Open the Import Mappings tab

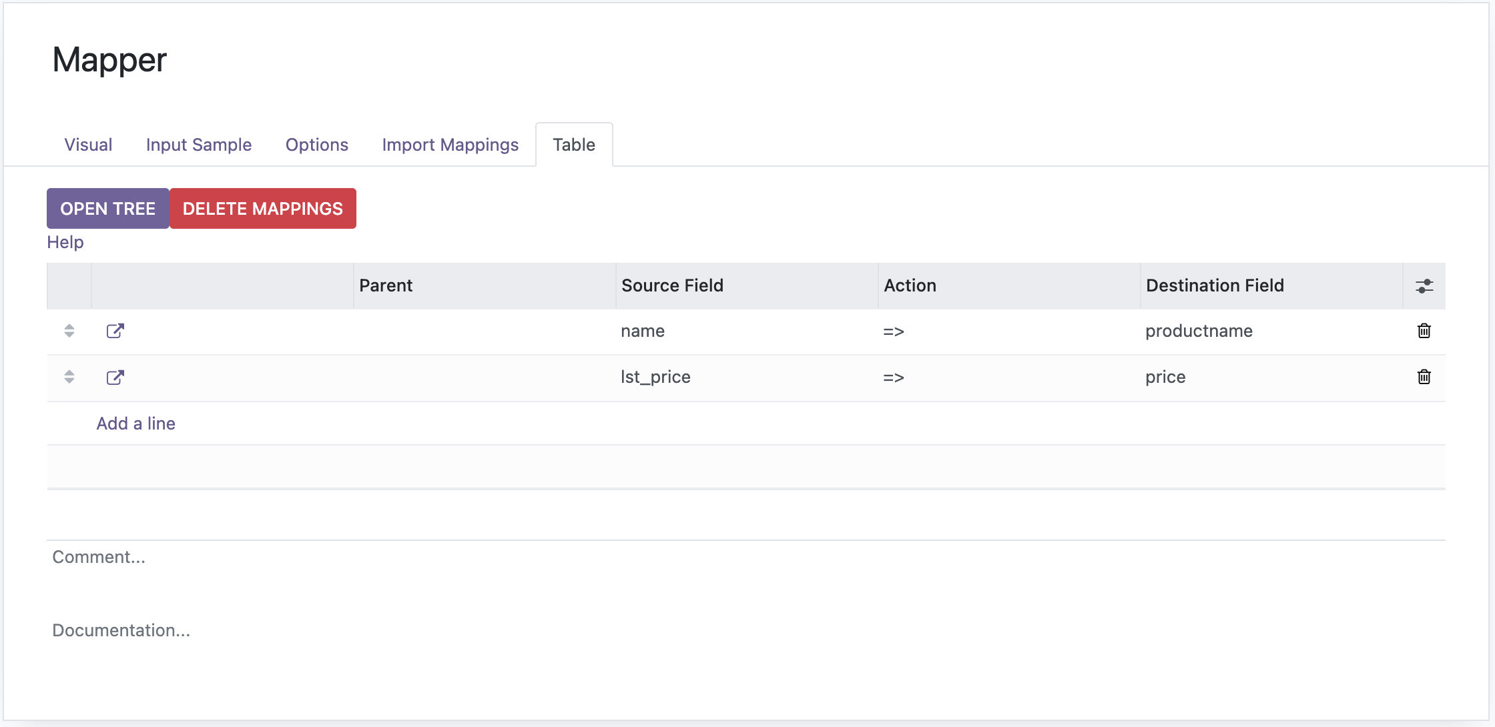pos(451,145)
